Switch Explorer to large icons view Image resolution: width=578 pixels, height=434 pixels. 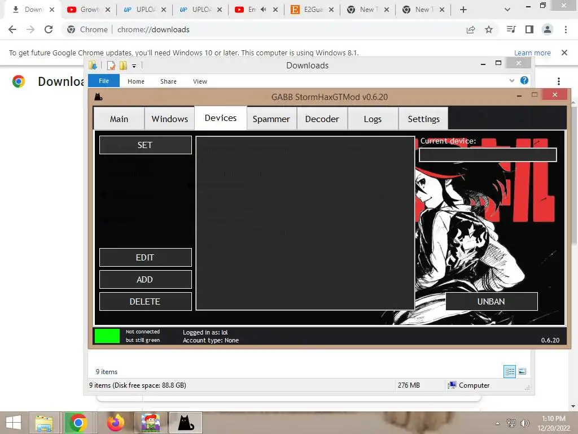tap(522, 371)
